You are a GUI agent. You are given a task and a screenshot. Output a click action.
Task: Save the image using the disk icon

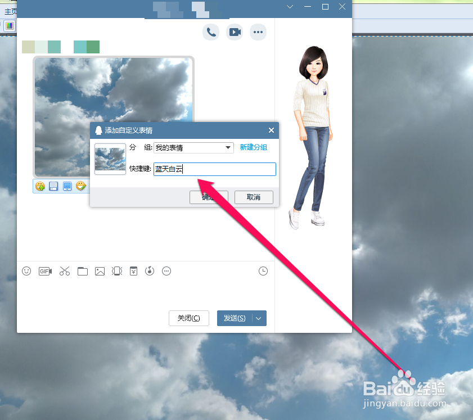coord(53,186)
